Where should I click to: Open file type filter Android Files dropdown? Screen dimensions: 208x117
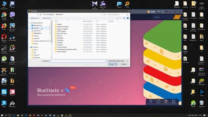click(118, 61)
